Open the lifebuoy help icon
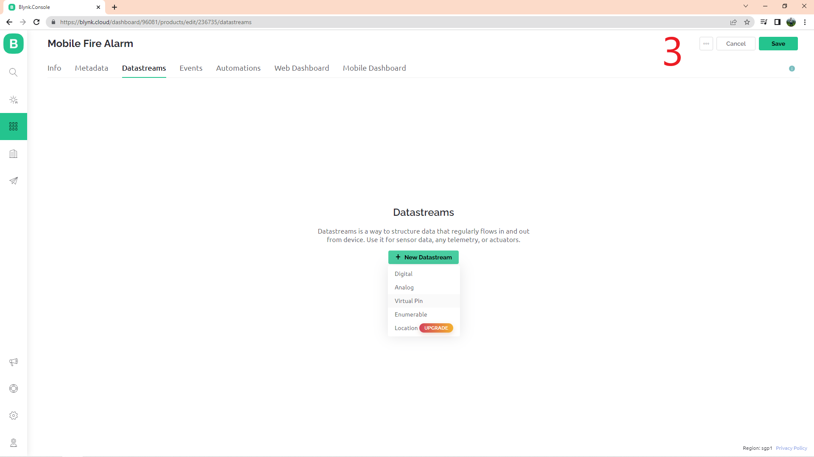This screenshot has height=457, width=814. point(14,388)
